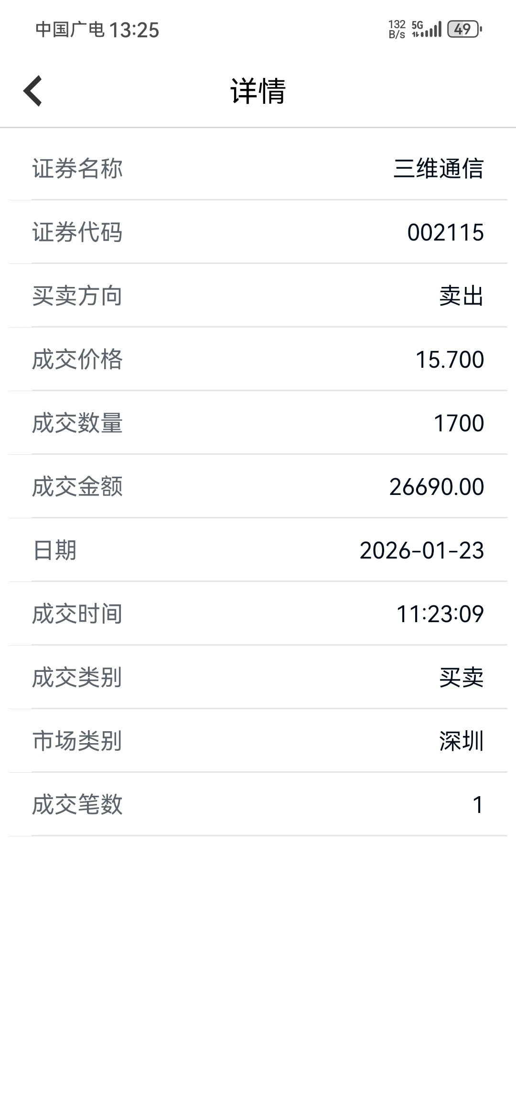This screenshot has width=516, height=1119.
Task: Tap the 13:25 clock in status bar
Action: (134, 30)
